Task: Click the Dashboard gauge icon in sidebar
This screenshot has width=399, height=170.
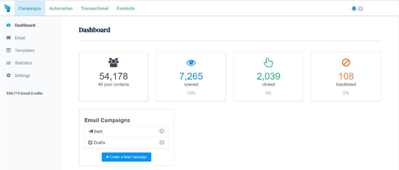Action: click(9, 25)
